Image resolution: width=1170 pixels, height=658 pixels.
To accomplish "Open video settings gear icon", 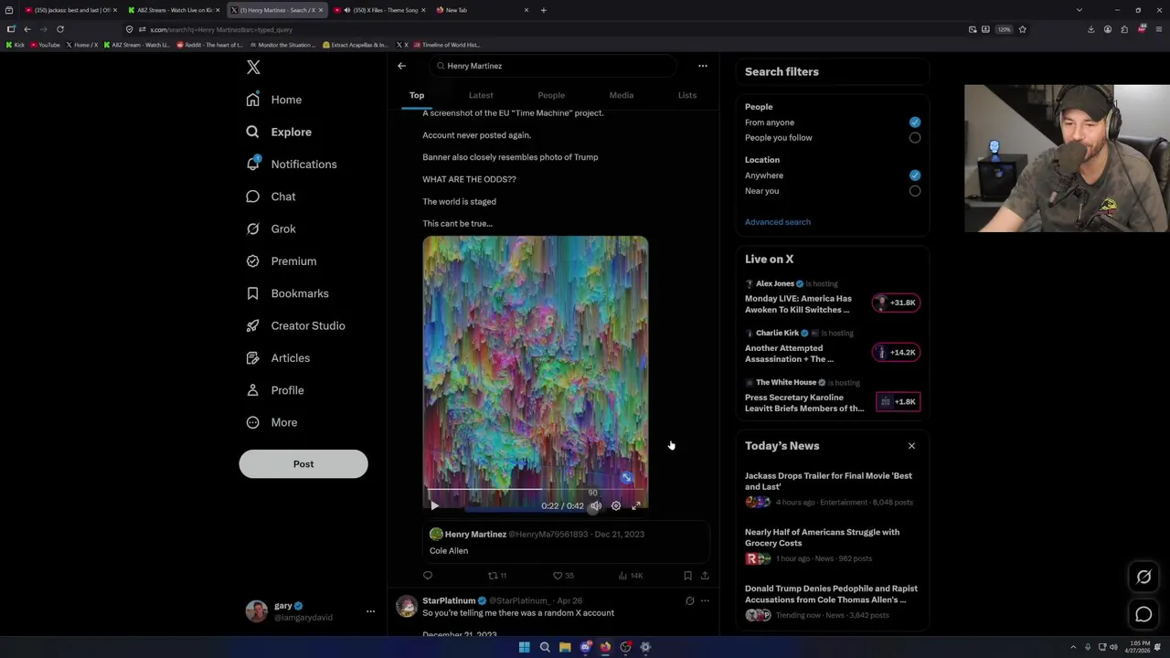I will pos(616,505).
